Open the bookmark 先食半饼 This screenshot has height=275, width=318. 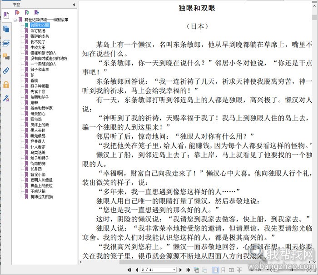tap(38, 91)
